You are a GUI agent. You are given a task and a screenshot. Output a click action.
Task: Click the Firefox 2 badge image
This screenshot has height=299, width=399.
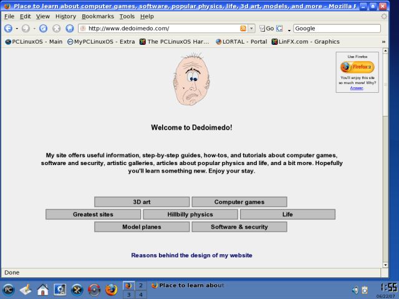pos(357,67)
